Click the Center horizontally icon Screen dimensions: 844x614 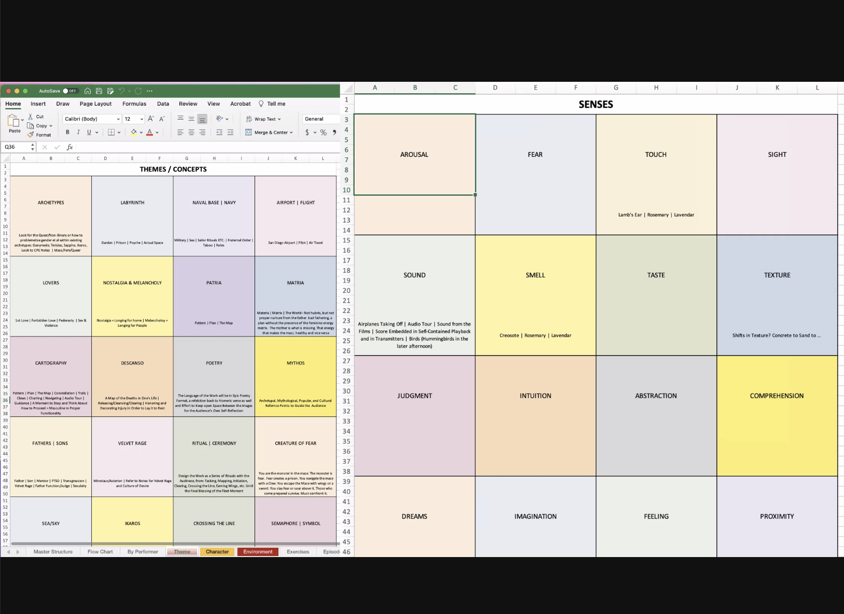point(191,133)
